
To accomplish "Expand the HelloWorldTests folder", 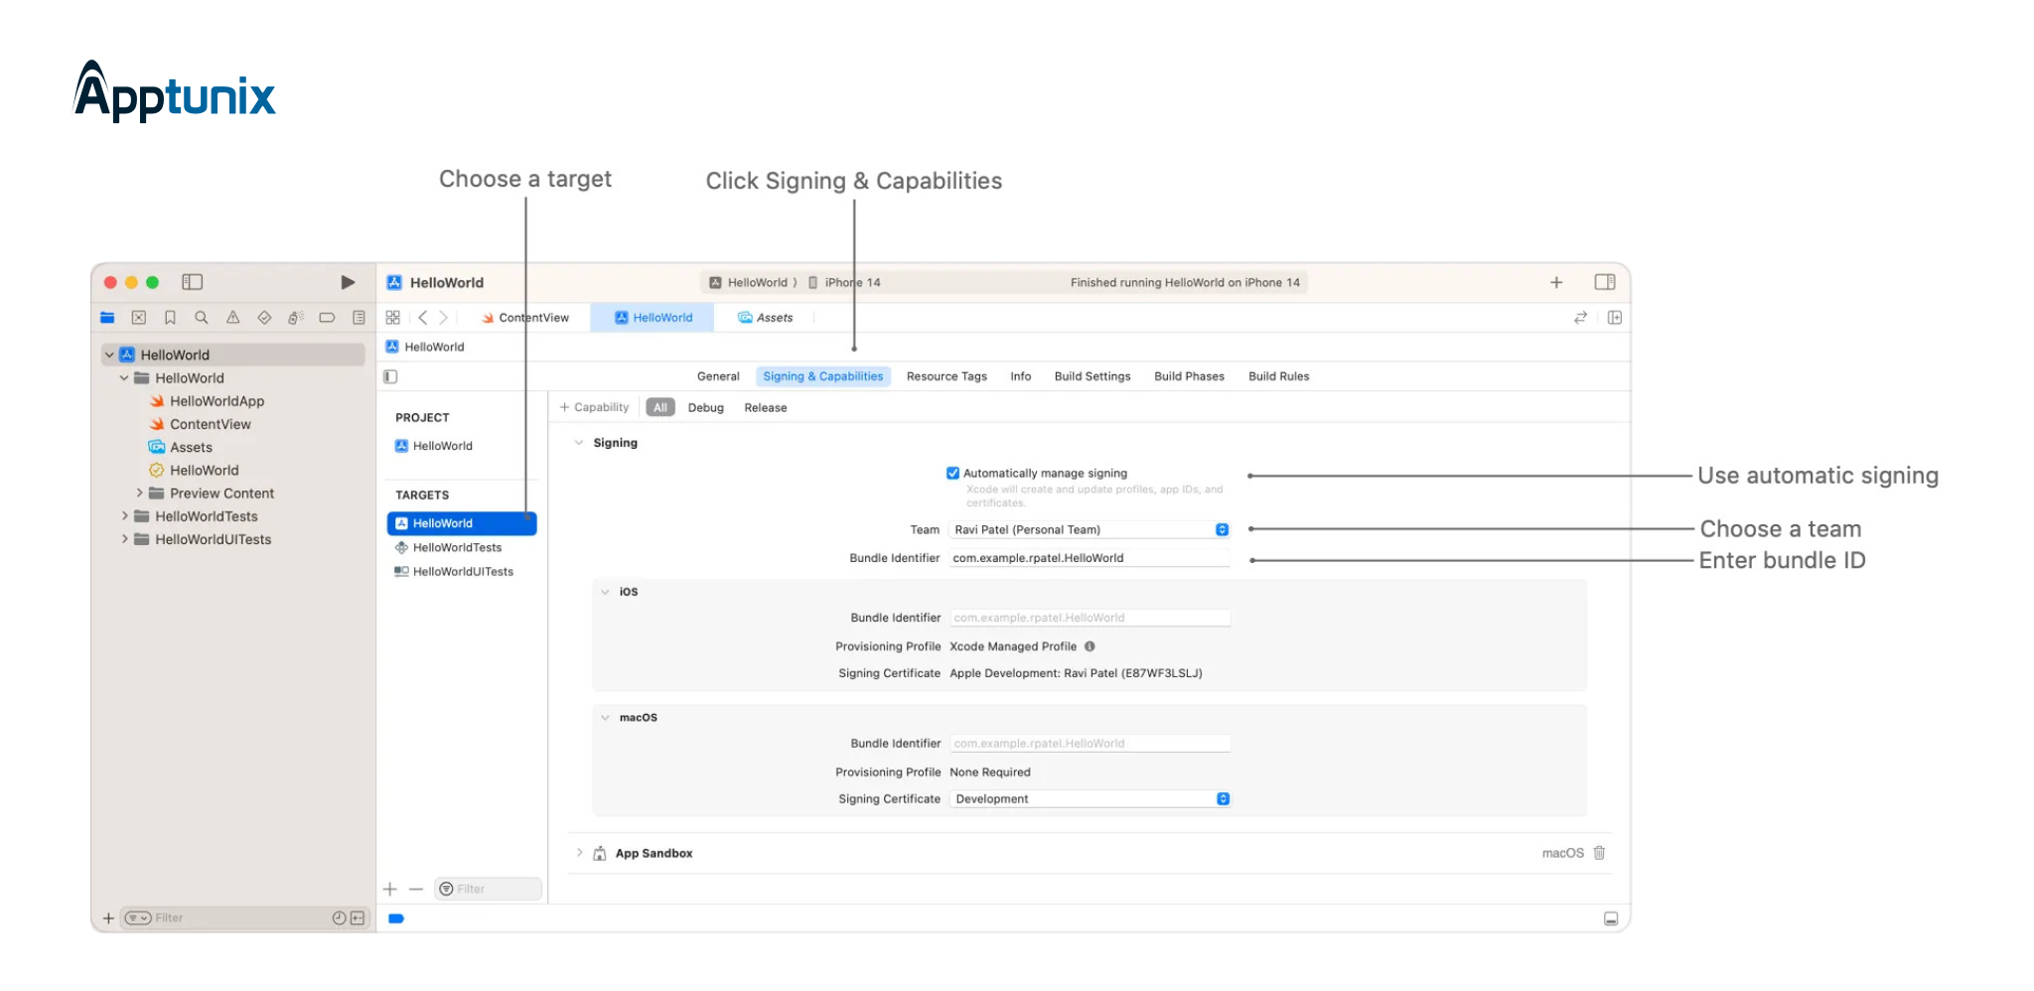I will click(124, 516).
